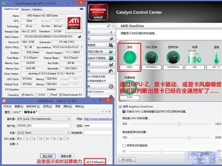Image resolution: width=222 pixels, height=166 pixels.
Task: Open the 帮助(H) menu in GUIMiner
Action: pyautogui.click(x=80, y=106)
